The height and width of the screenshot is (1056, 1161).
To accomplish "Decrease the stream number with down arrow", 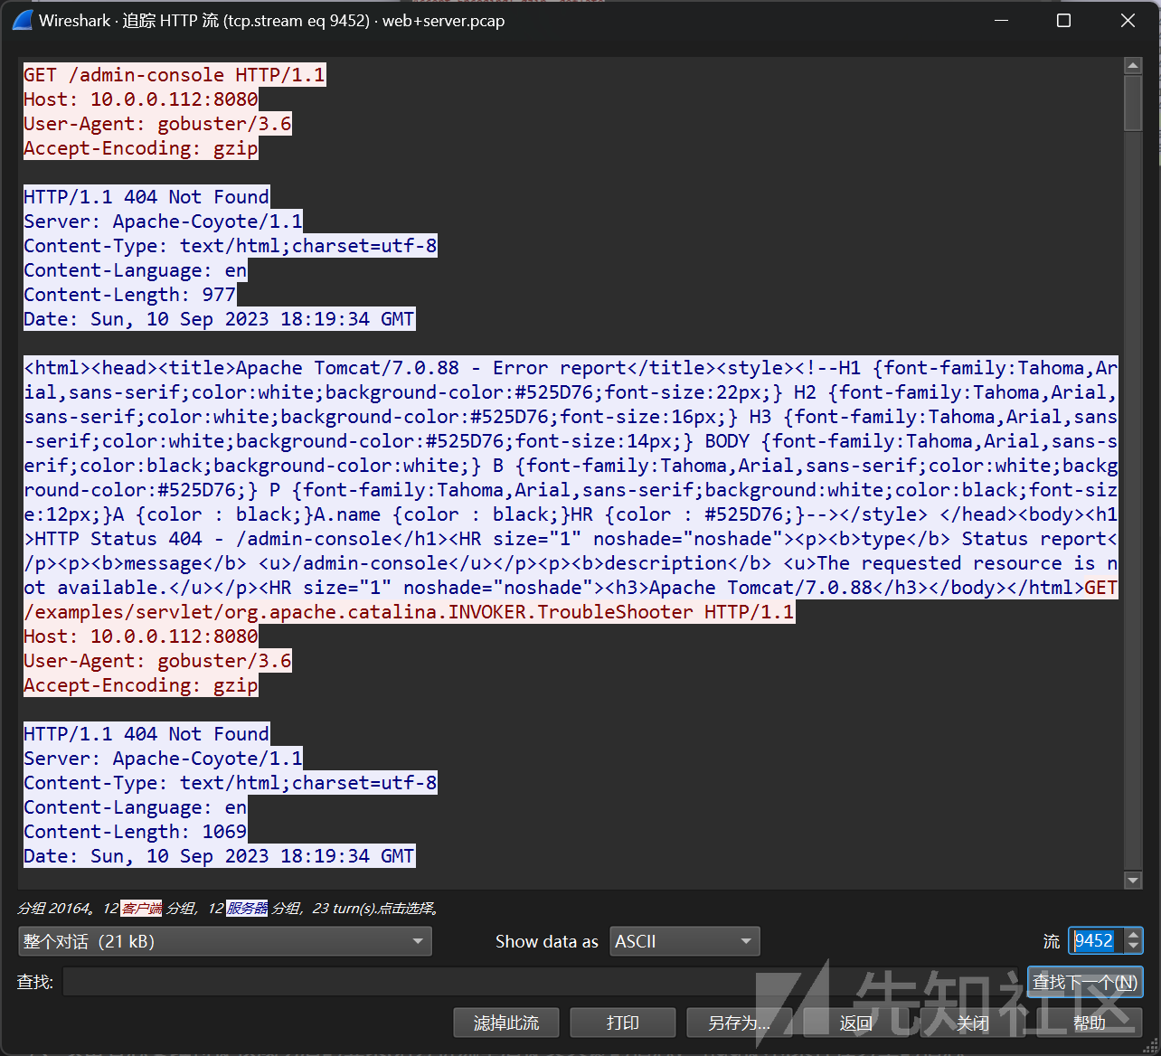I will pyautogui.click(x=1134, y=948).
